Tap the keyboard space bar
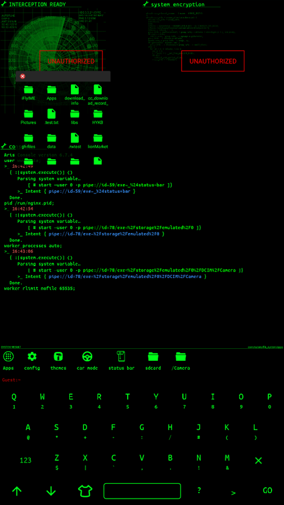284x505 pixels. [142, 491]
